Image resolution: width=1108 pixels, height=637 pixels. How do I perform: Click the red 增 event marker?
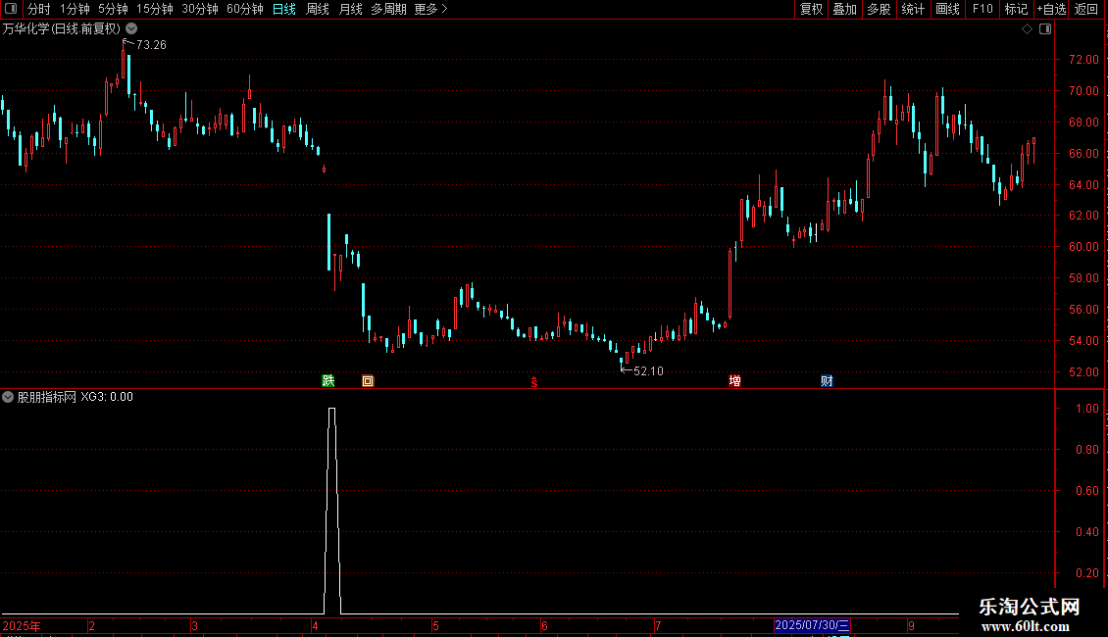[734, 380]
